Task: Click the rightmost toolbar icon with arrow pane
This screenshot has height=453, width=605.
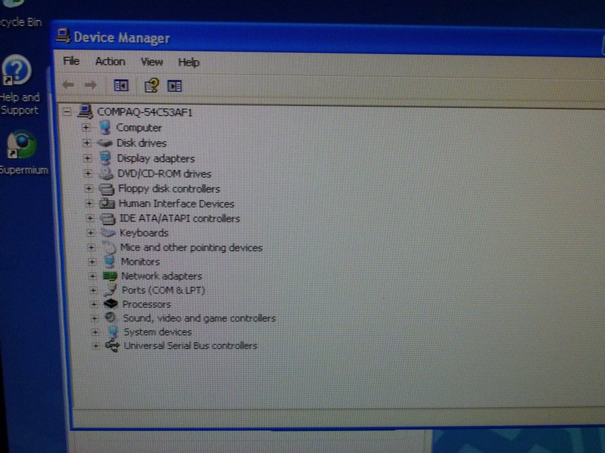Action: (175, 86)
